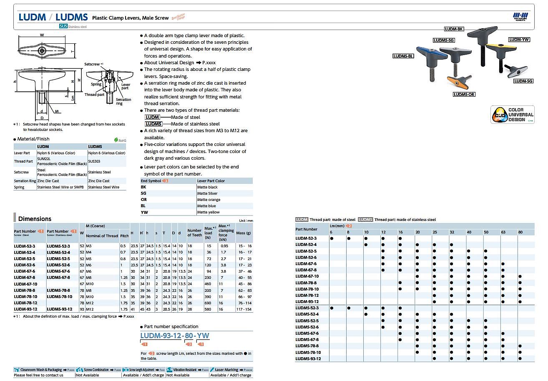
Task: Click the Part number specification heading
Action: pos(171,326)
